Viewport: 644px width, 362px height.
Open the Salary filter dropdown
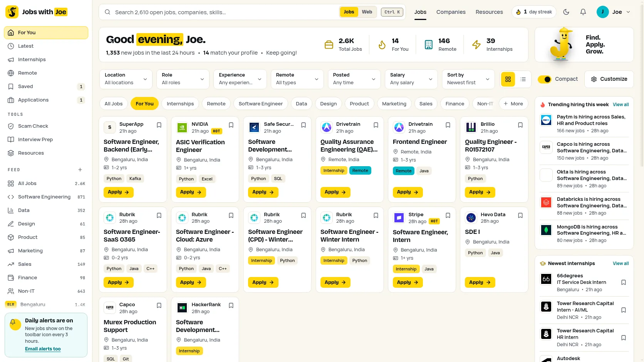point(411,79)
